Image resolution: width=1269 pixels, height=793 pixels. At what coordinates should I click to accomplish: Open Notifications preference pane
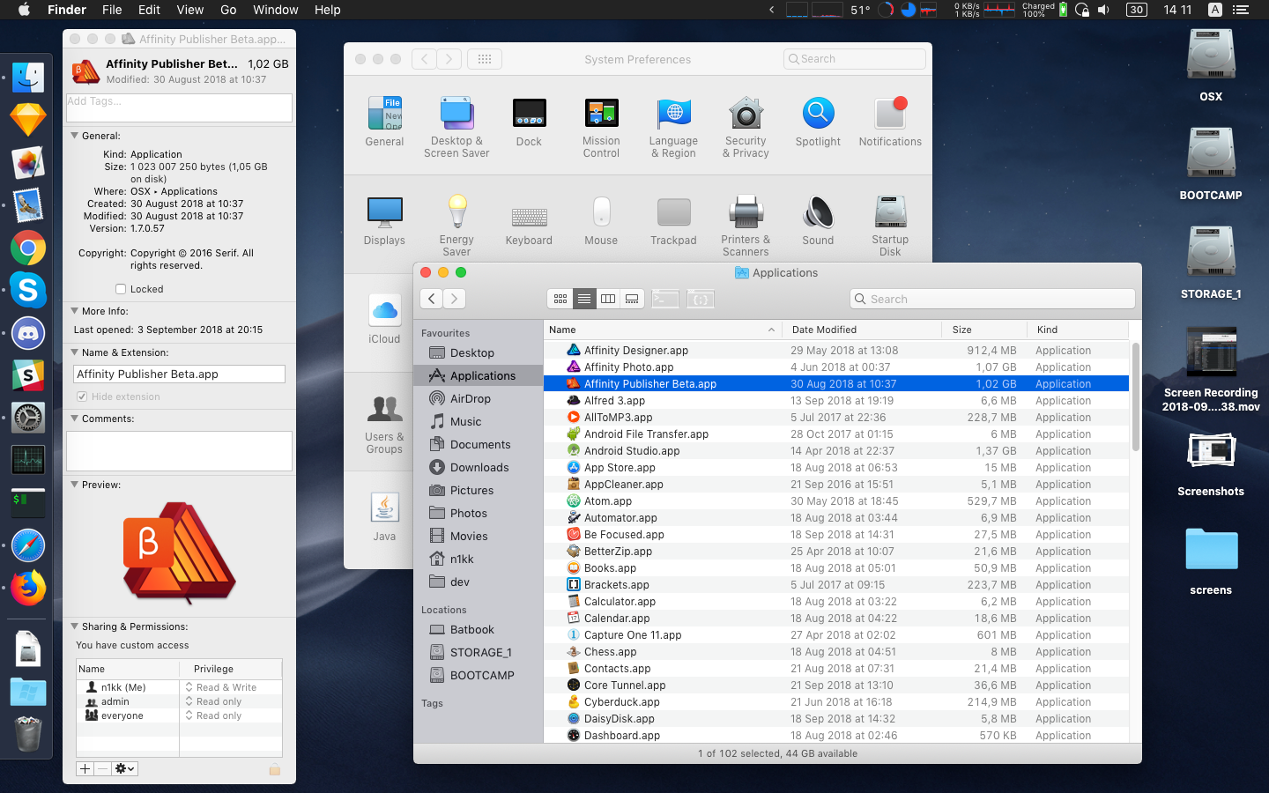click(x=890, y=122)
